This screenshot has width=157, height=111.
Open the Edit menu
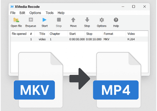click(22, 13)
